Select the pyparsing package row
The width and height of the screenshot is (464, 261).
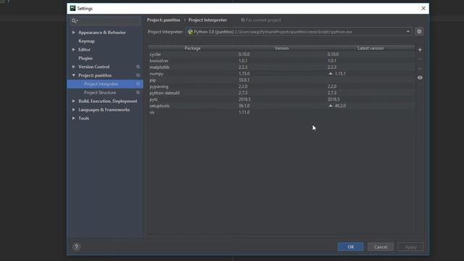[281, 86]
